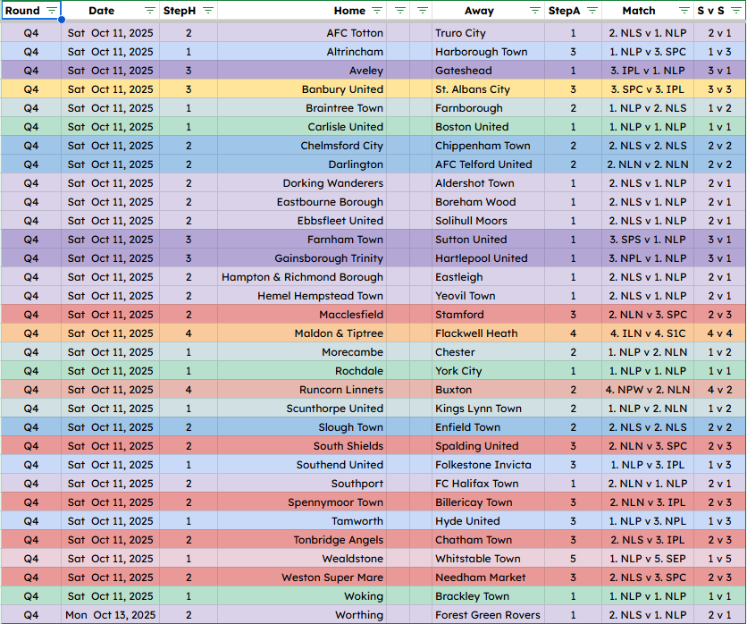Click the Solihull Moors cell
The width and height of the screenshot is (747, 624).
[x=488, y=221]
